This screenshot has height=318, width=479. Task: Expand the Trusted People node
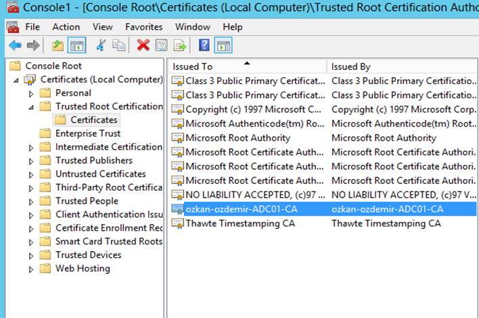coord(31,202)
